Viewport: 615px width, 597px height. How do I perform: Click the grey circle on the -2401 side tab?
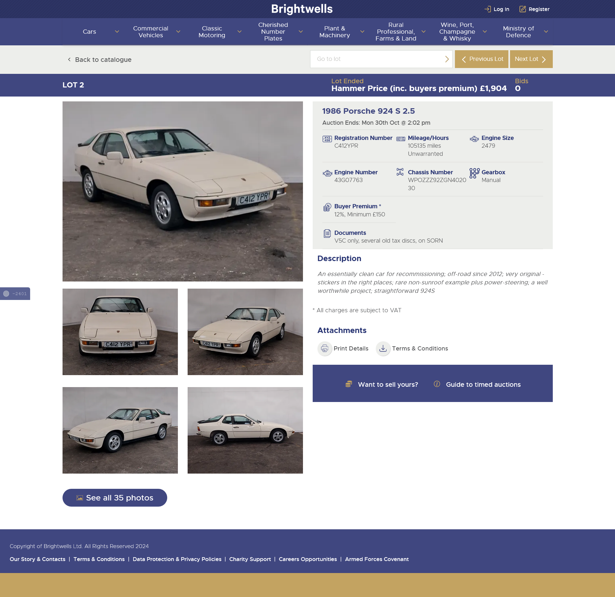[x=6, y=293]
